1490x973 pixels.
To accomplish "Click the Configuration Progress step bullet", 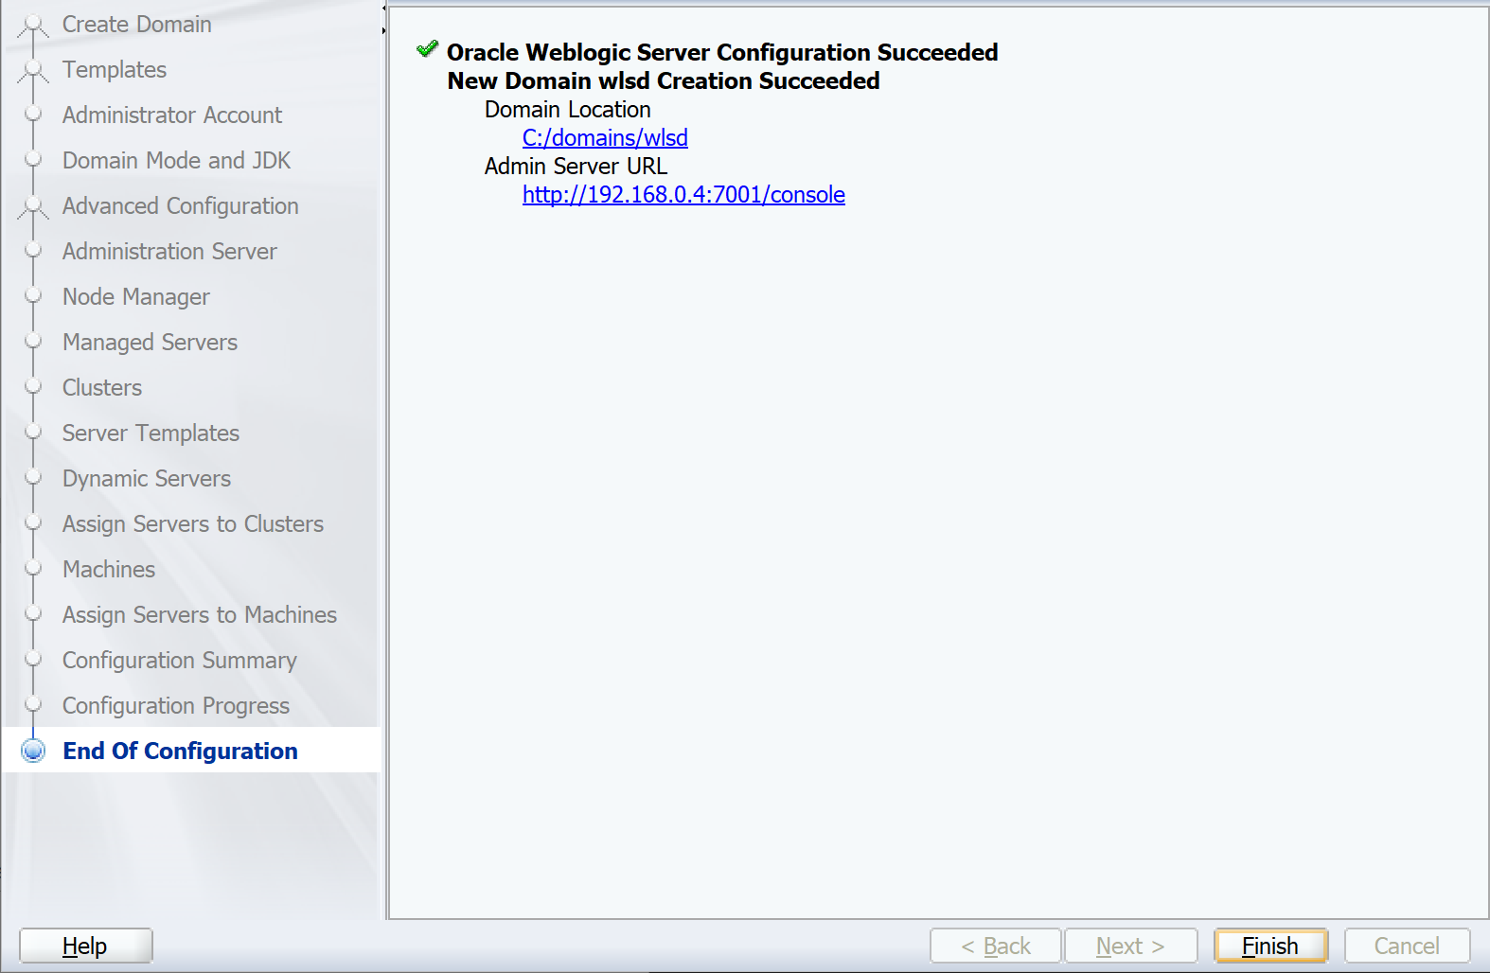I will 33,704.
